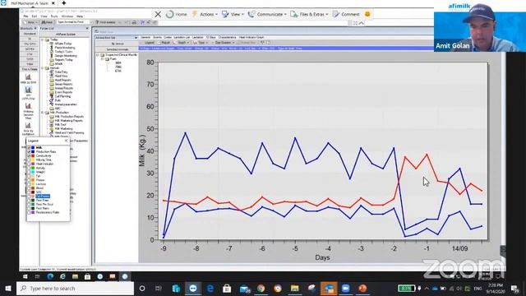The height and width of the screenshot is (296, 526).
Task: Click the AfiFarm System header button
Action: (x=65, y=35)
